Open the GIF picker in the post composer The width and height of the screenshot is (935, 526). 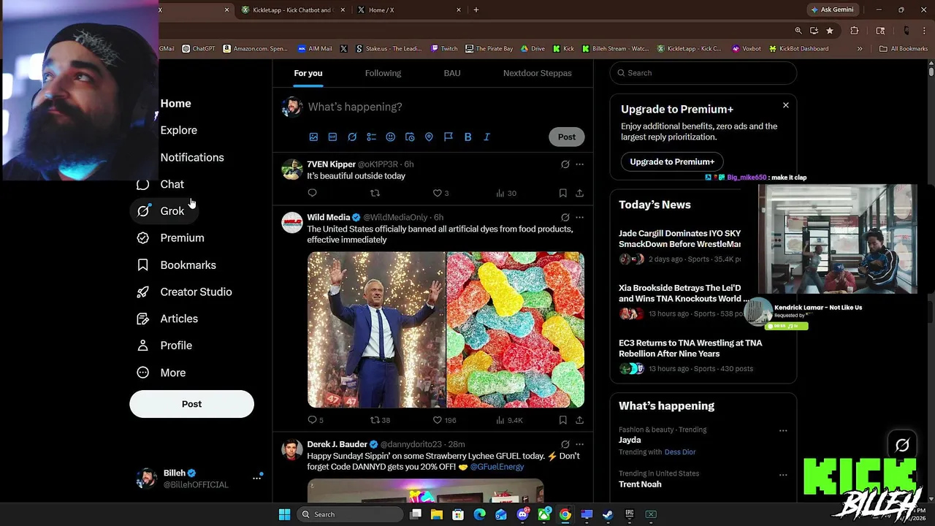332,137
